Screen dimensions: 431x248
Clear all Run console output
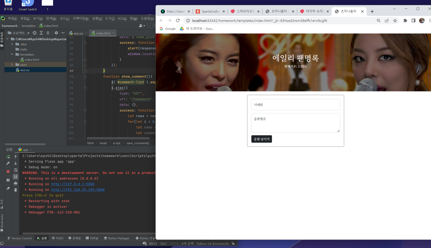point(15,190)
